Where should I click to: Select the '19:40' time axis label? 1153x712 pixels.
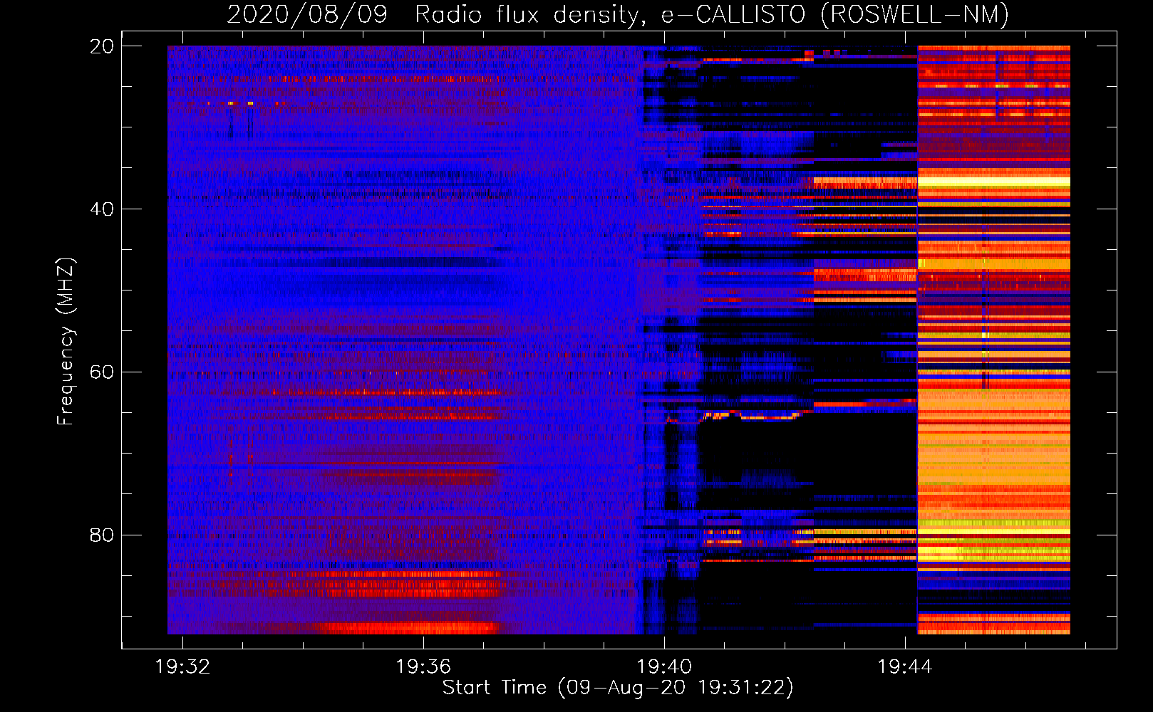[664, 667]
